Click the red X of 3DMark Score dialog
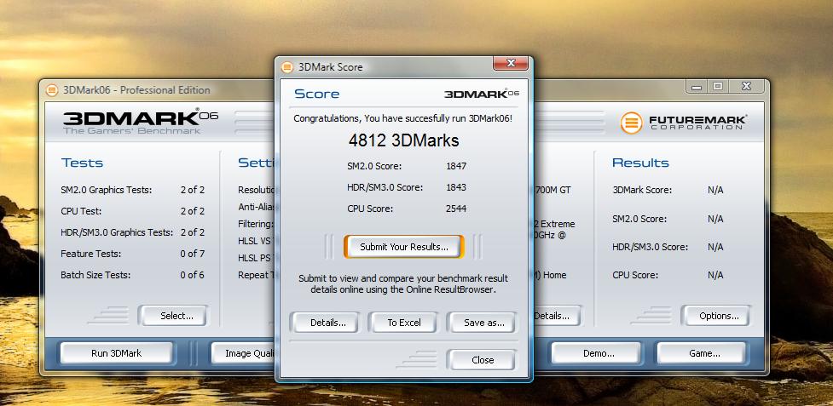The image size is (833, 406). coord(510,63)
